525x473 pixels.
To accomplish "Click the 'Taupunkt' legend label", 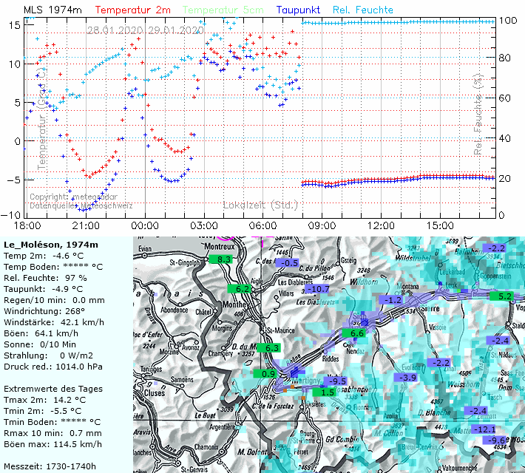I will click(x=298, y=10).
